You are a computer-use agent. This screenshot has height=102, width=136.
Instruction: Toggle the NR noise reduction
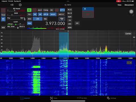click(40, 14)
